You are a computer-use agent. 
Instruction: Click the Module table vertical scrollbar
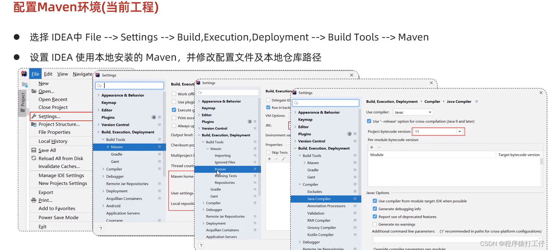pos(542,161)
